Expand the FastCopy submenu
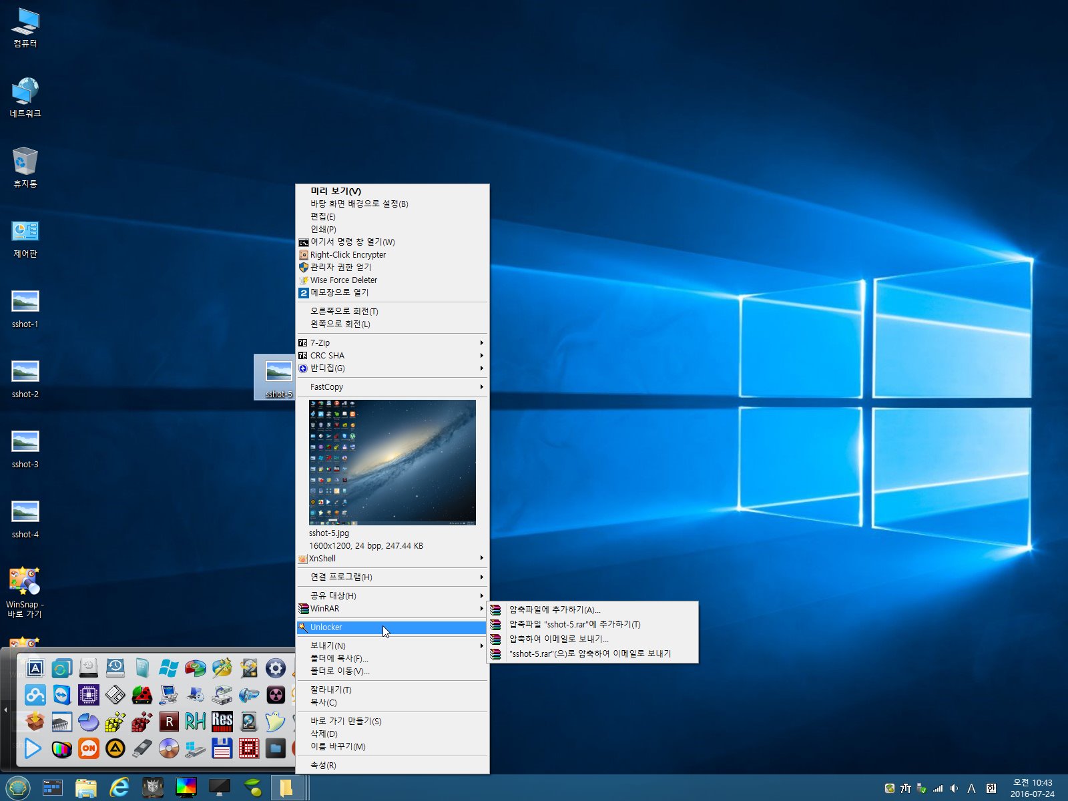The height and width of the screenshot is (801, 1068). tap(392, 386)
